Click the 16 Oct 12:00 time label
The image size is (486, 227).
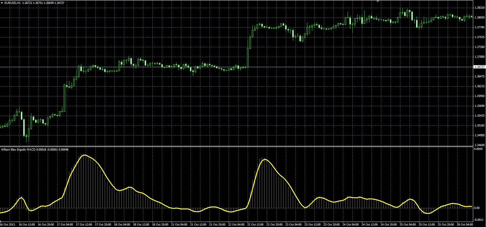pyautogui.click(x=27, y=225)
